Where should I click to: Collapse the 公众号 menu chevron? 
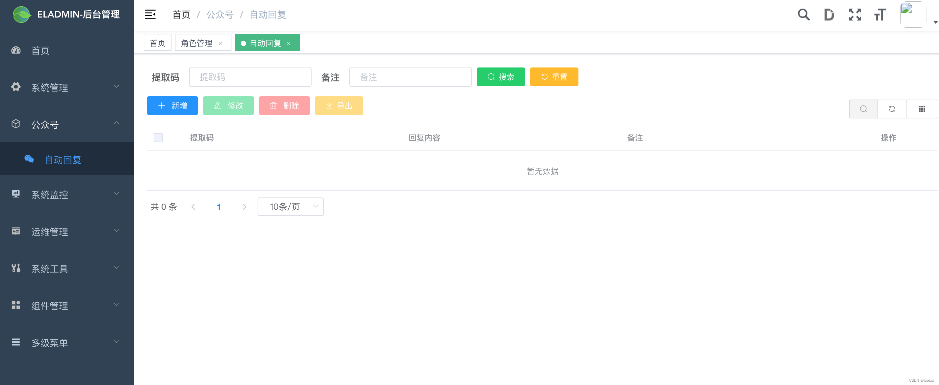click(x=117, y=123)
